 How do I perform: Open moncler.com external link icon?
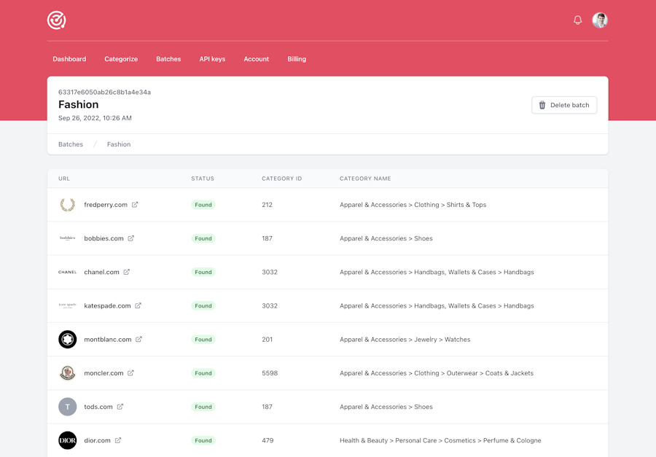(x=131, y=373)
